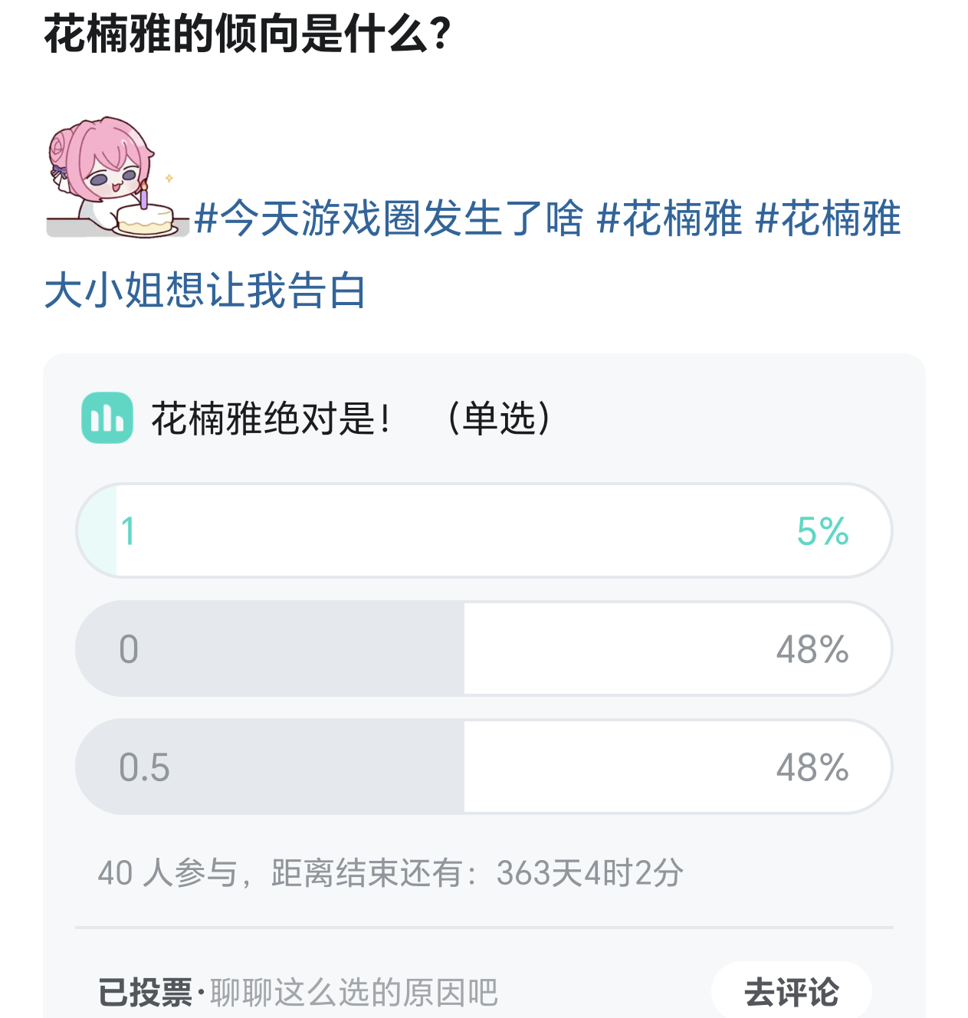Click the 48% result on option 0.5
Screen dimensions: 968x1018
[x=812, y=767]
